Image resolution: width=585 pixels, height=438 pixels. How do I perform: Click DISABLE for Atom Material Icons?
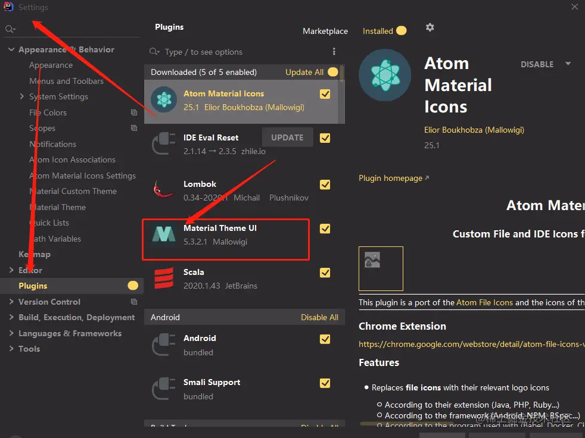537,64
